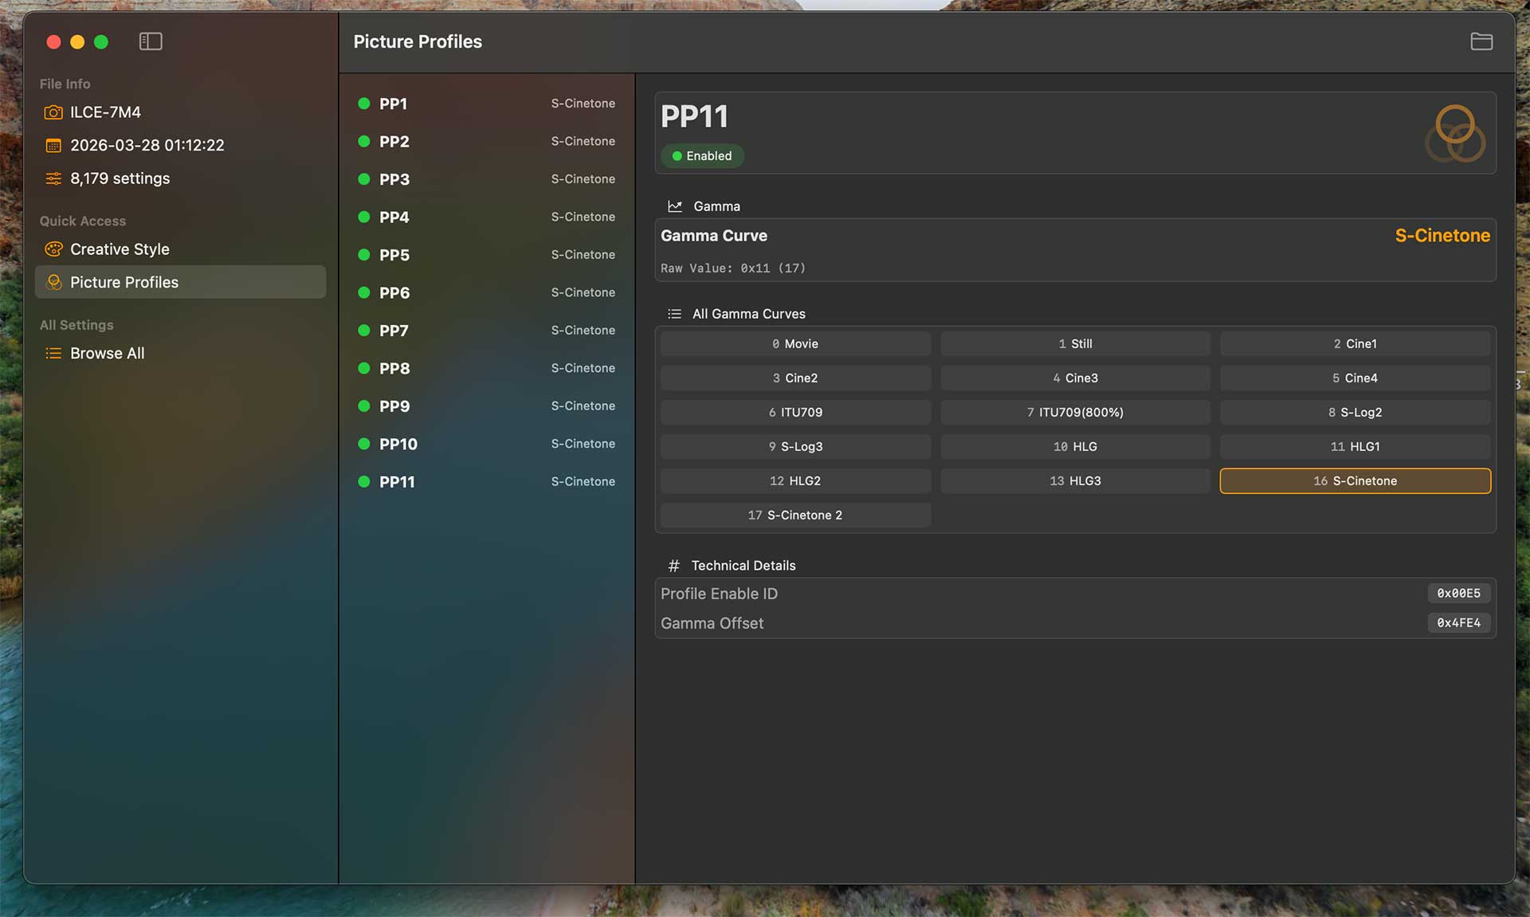The height and width of the screenshot is (917, 1530).
Task: Choose the S-Cinetone 2 gamma curve
Action: pos(795,515)
